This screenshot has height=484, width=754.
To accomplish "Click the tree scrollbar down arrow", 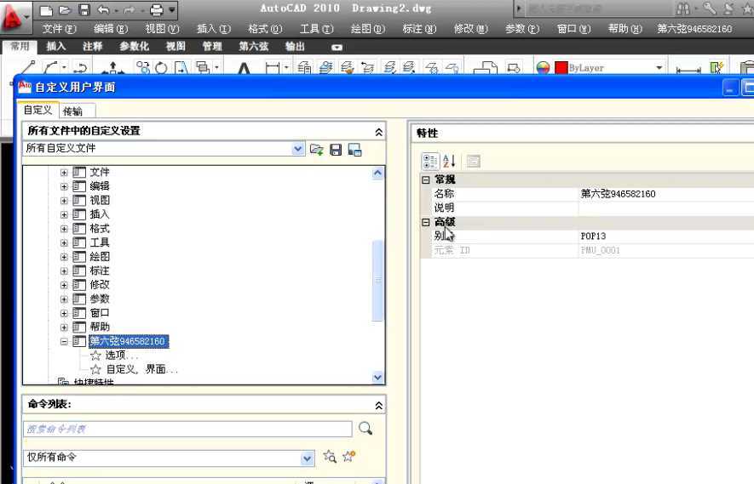I will click(378, 378).
